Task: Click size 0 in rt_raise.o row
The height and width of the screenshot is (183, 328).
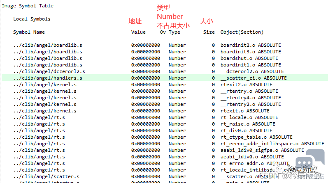Action: [x=213, y=124]
